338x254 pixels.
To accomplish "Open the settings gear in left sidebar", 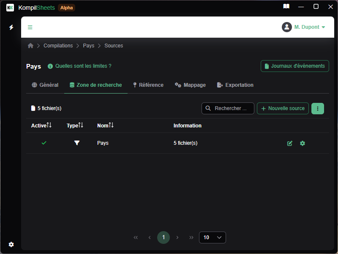I will 11,244.
